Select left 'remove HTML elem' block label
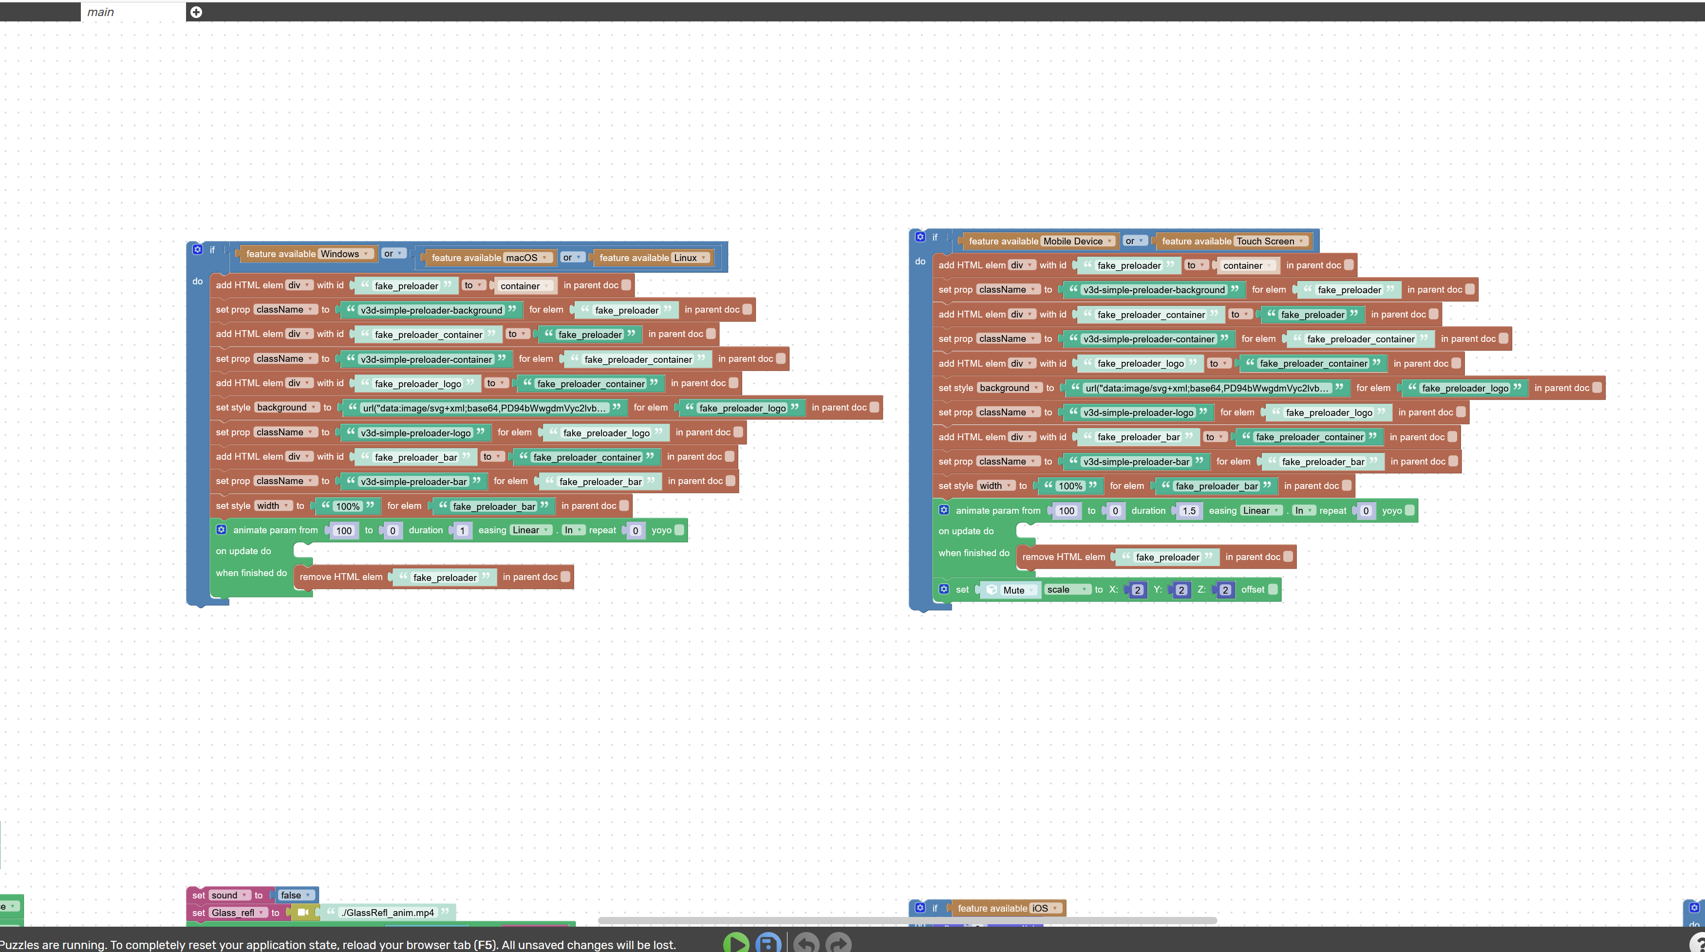The height and width of the screenshot is (952, 1705). pos(341,577)
